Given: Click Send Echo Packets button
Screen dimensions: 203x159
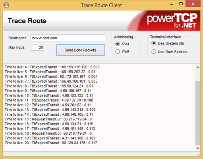Looking at the screenshot, I should (81, 50).
